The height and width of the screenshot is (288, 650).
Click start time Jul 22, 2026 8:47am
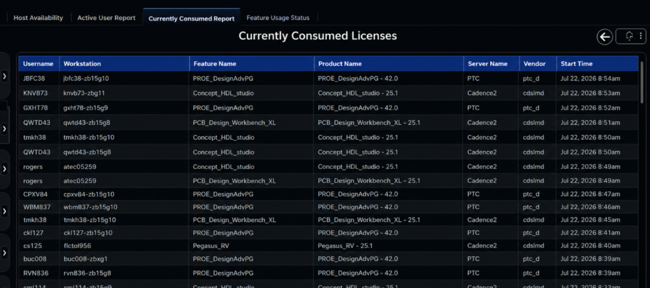click(x=590, y=194)
